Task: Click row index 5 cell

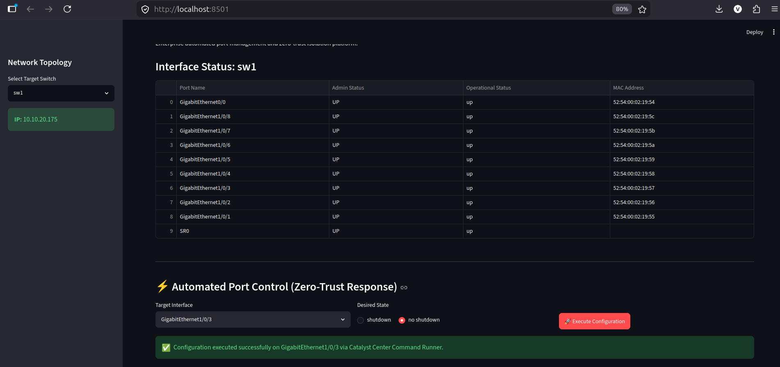Action: pyautogui.click(x=166, y=174)
